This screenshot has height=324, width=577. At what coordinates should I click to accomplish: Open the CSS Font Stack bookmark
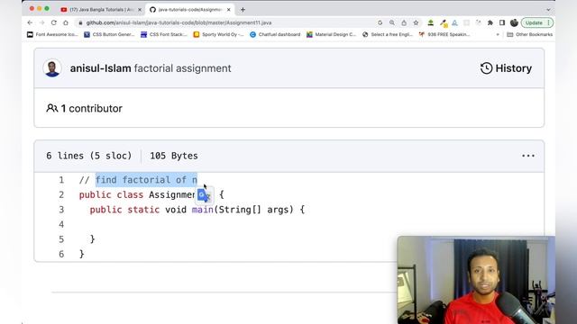coord(164,34)
